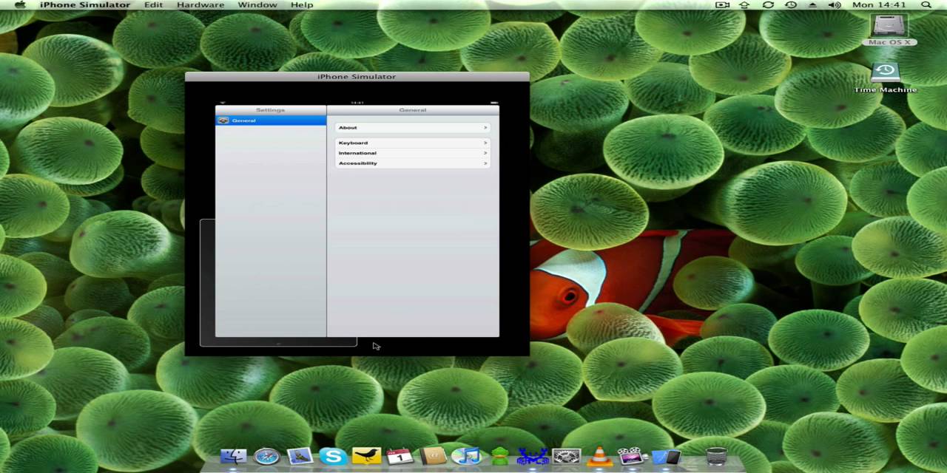Click the iPhone Simulator window title bar
947x473 pixels.
(357, 76)
